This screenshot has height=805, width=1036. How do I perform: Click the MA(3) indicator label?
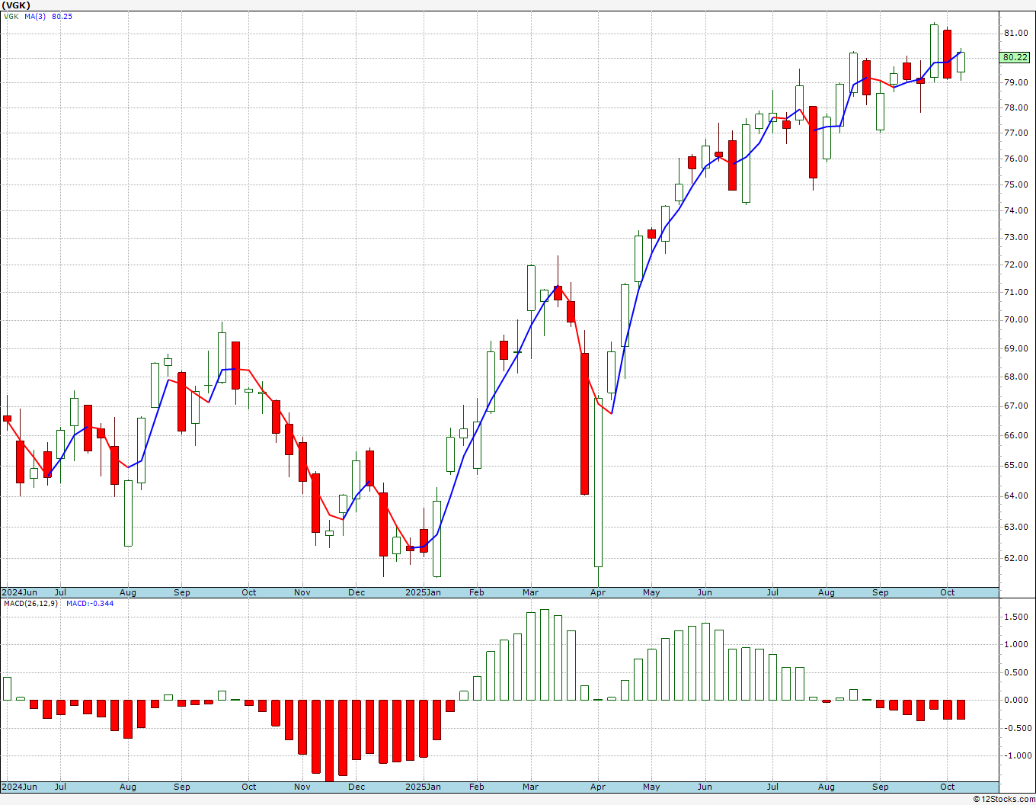pos(34,16)
